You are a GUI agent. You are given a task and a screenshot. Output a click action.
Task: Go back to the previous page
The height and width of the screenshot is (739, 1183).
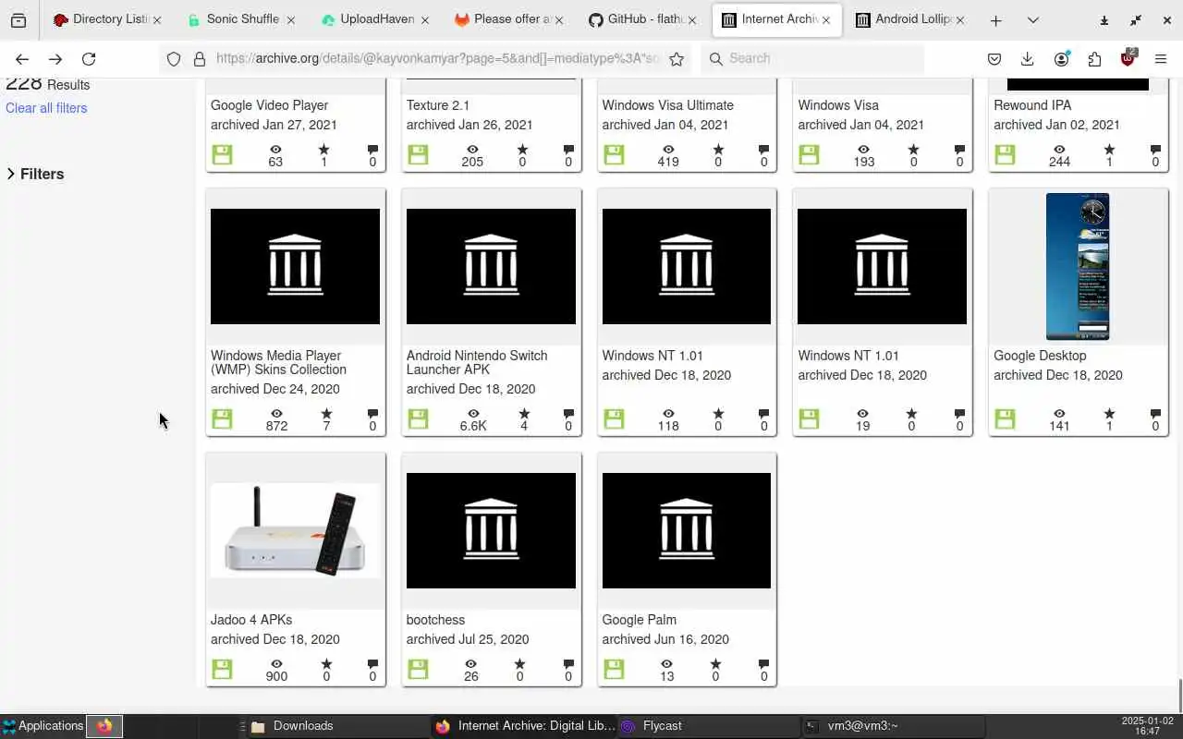22,59
